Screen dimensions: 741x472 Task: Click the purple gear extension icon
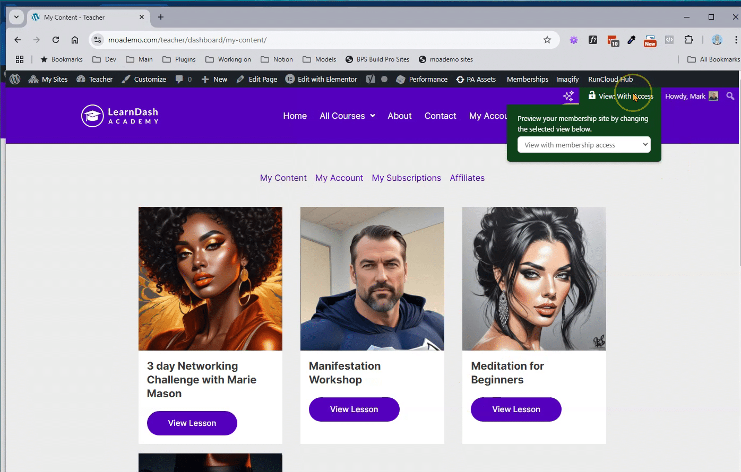click(574, 40)
